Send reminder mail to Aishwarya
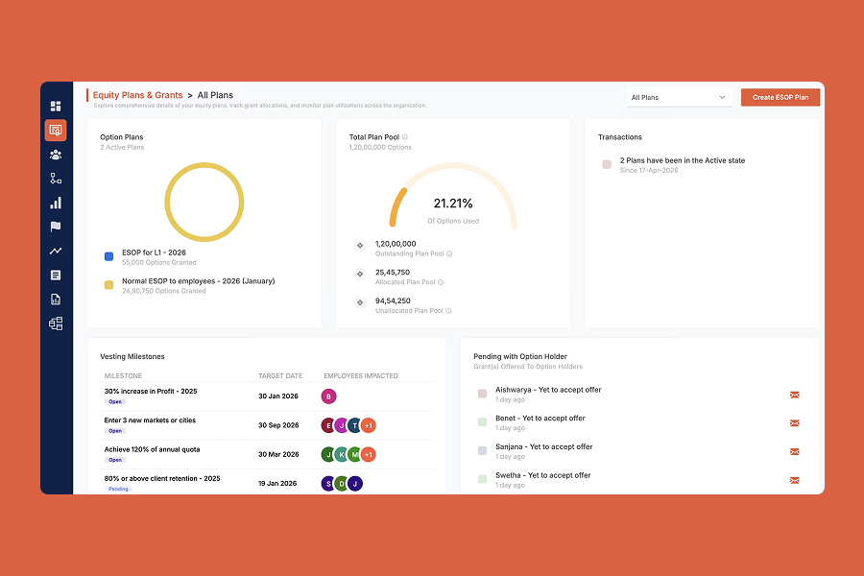 [795, 395]
